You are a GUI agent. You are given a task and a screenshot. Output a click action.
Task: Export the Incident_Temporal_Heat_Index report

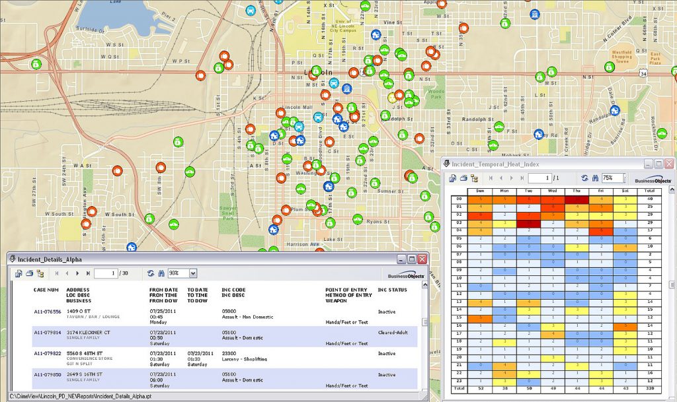tap(454, 178)
